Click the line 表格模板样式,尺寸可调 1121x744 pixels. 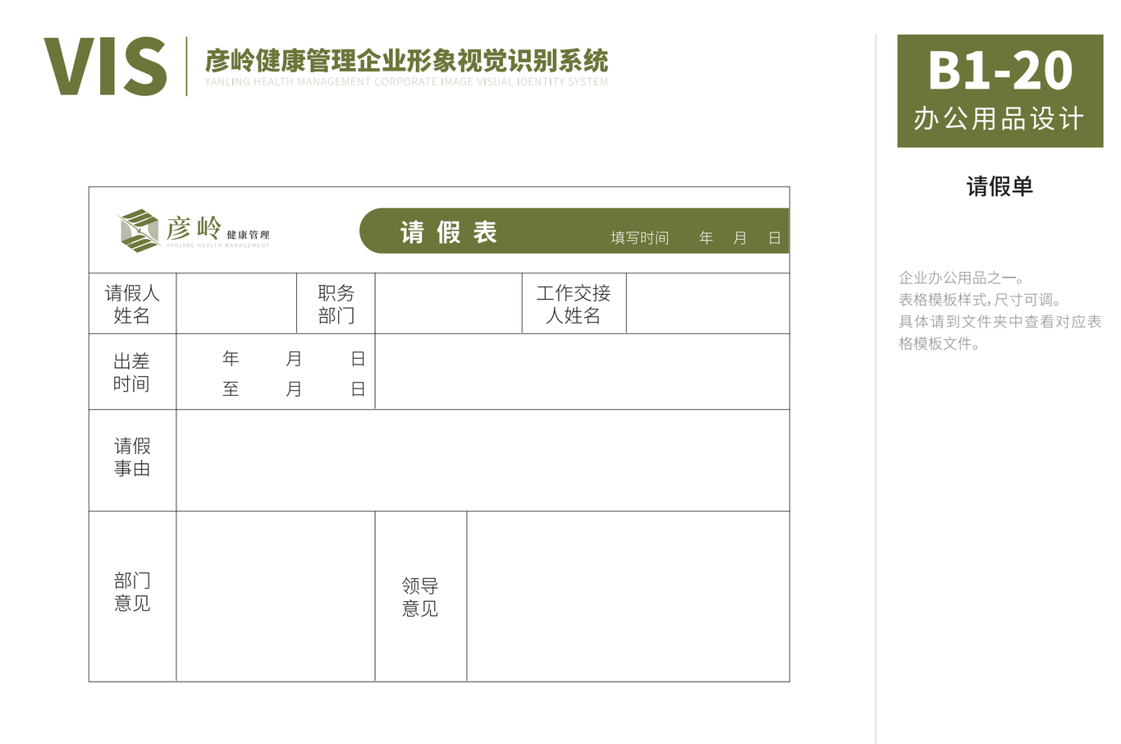point(980,300)
